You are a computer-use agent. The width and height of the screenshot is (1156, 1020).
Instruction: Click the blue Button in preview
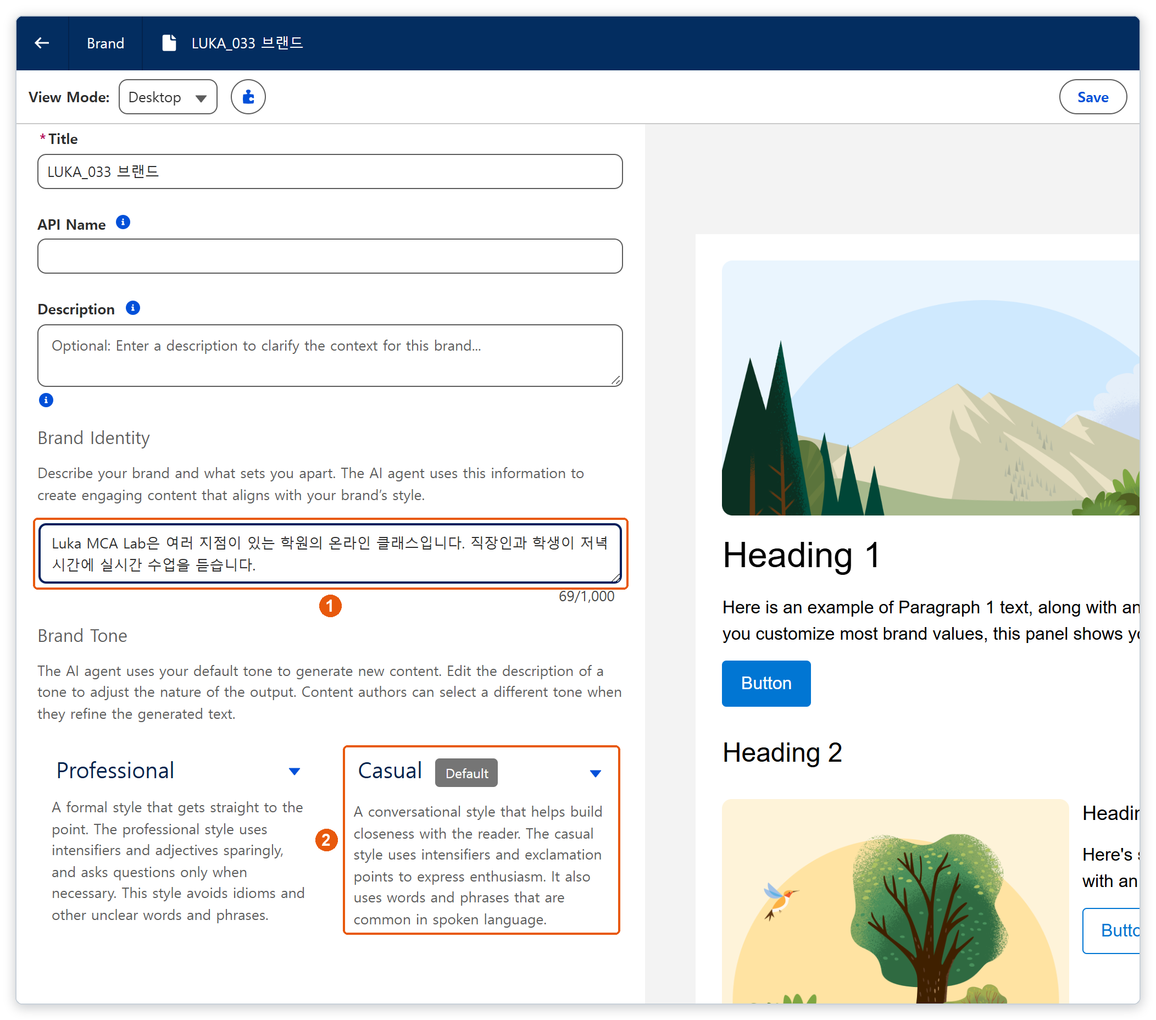click(766, 684)
